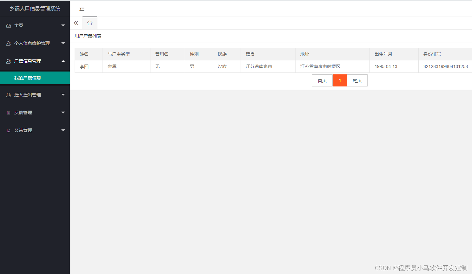472x274 pixels.
Task: Click the double-left-arrow tab collapse icon
Action: pyautogui.click(x=76, y=23)
